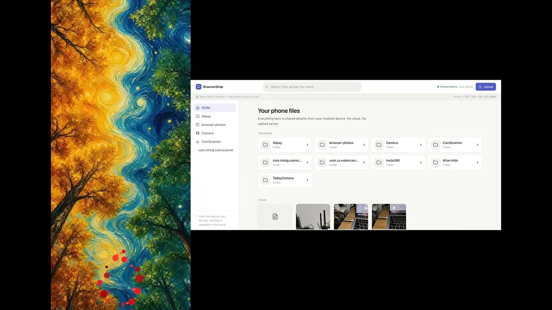Viewport: 552px width, 310px height.
Task: Select DCIM in the sidebar
Action: coord(216,108)
